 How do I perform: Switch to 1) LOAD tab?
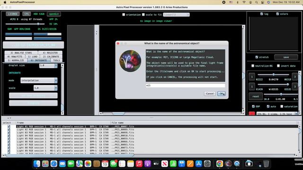[33, 57]
